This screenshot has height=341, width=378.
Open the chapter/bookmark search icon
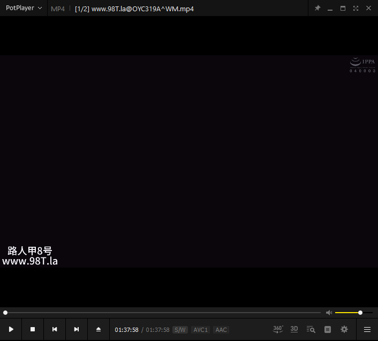click(x=311, y=329)
